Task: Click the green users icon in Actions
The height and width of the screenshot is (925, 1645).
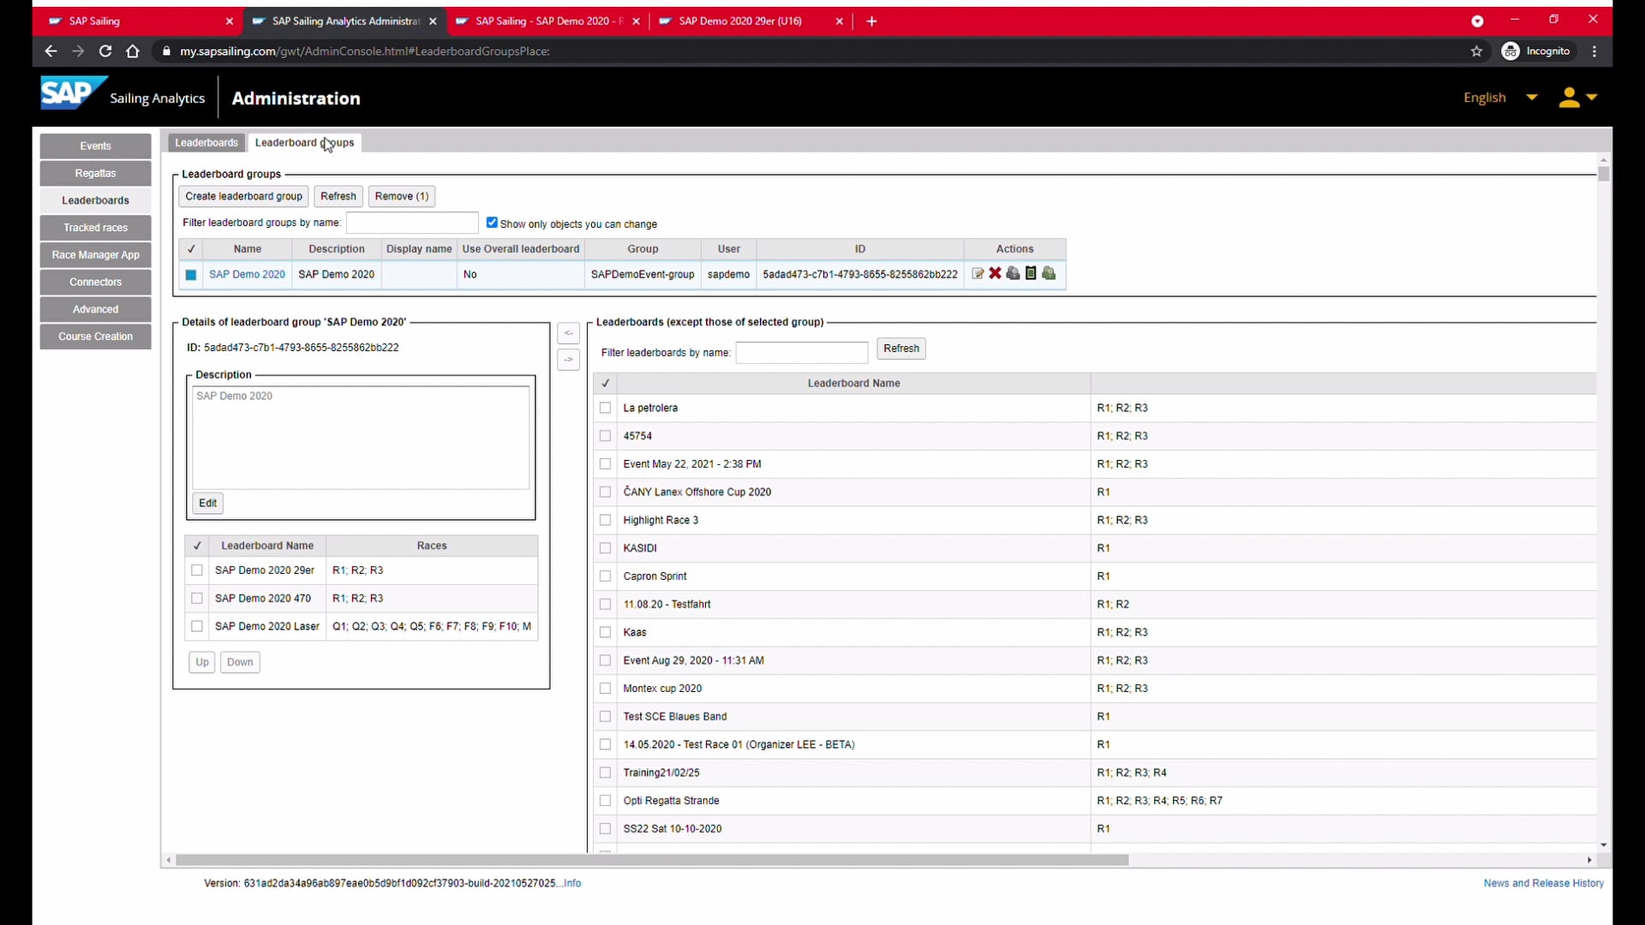Action: [1049, 273]
